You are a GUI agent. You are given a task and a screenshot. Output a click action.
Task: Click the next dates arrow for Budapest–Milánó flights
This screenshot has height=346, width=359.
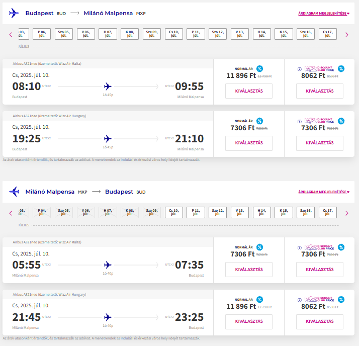coord(346,35)
